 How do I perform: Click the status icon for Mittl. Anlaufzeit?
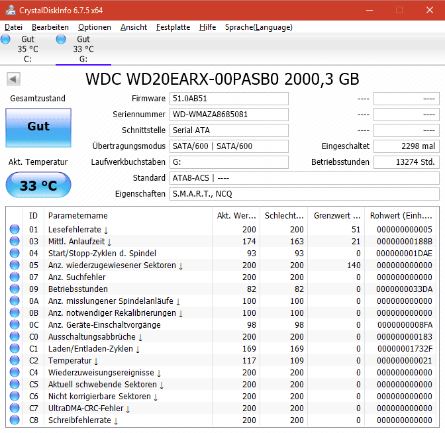click(15, 241)
